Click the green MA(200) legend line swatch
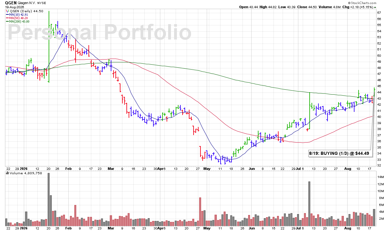 7,21
